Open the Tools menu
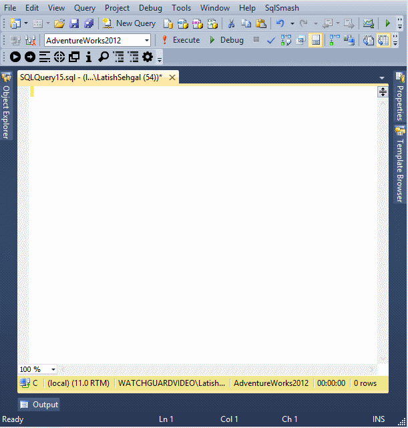 tap(181, 8)
